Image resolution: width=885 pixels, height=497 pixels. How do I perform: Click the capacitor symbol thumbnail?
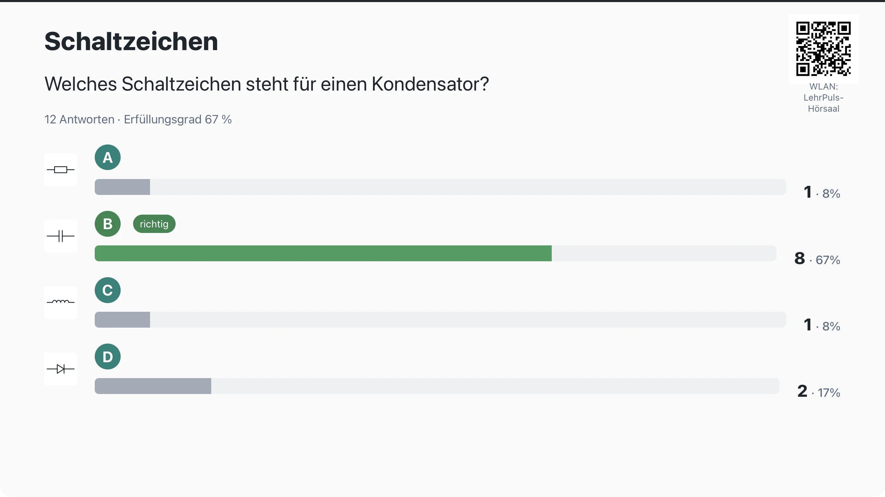pyautogui.click(x=60, y=236)
